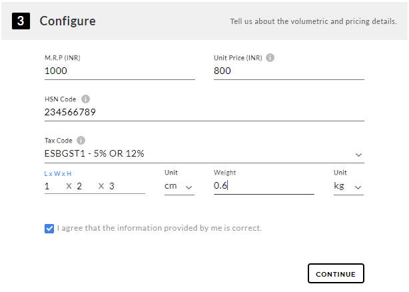Click info icon beside Tax Code
The image size is (409, 292).
81,141
